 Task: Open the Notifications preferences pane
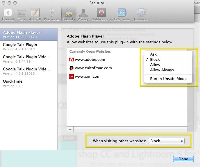coord(101,14)
